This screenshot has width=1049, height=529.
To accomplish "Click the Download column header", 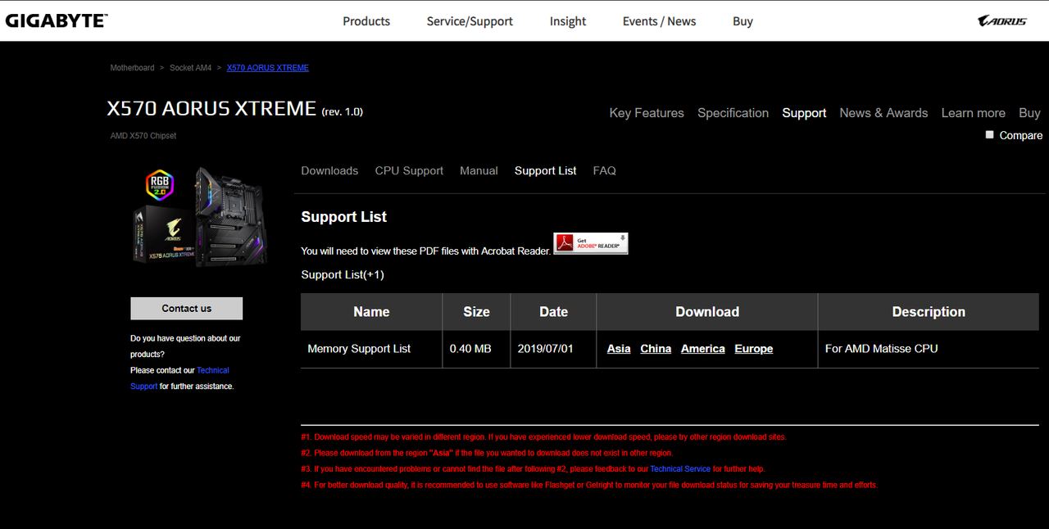I will pyautogui.click(x=707, y=312).
